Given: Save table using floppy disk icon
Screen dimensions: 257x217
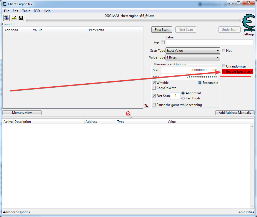Looking at the screenshot, I should [x=21, y=18].
